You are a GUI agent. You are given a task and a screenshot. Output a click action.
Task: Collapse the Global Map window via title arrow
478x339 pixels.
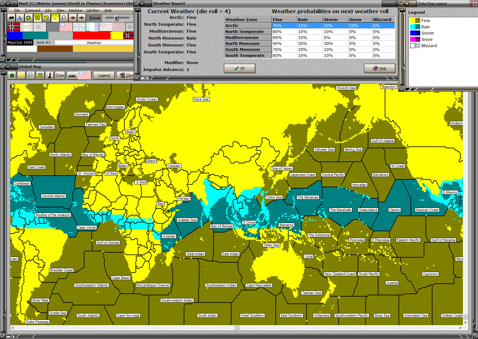tap(8, 67)
